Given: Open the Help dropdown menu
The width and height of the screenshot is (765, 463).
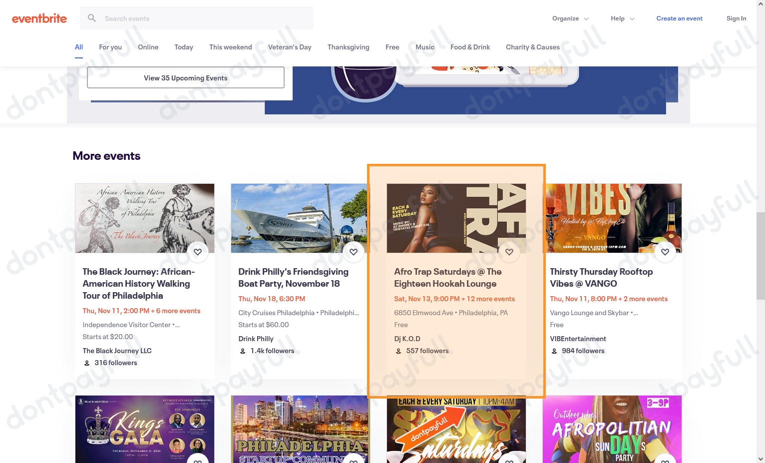Looking at the screenshot, I should [622, 18].
